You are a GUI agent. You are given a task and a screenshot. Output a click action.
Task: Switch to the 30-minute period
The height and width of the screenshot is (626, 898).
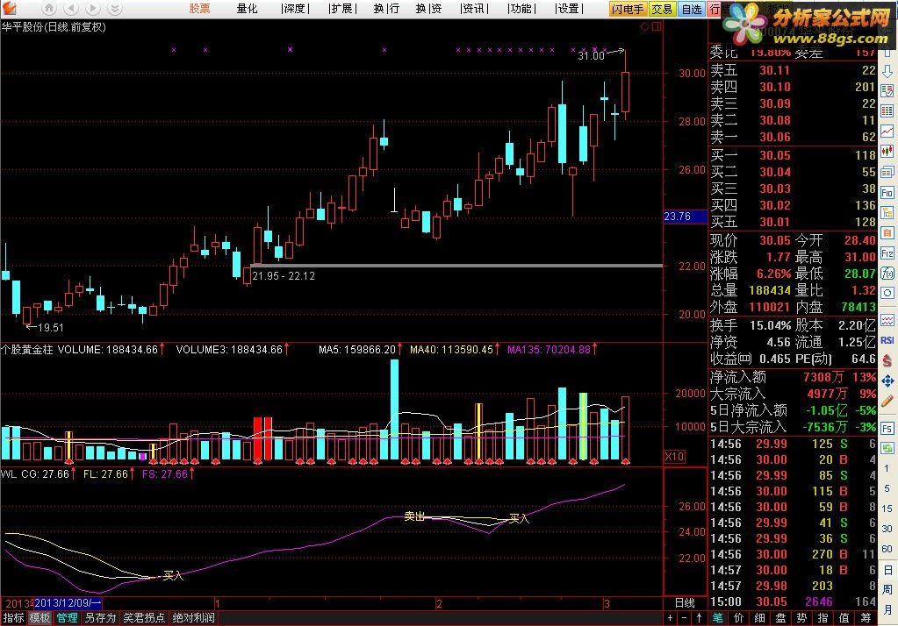[x=887, y=528]
